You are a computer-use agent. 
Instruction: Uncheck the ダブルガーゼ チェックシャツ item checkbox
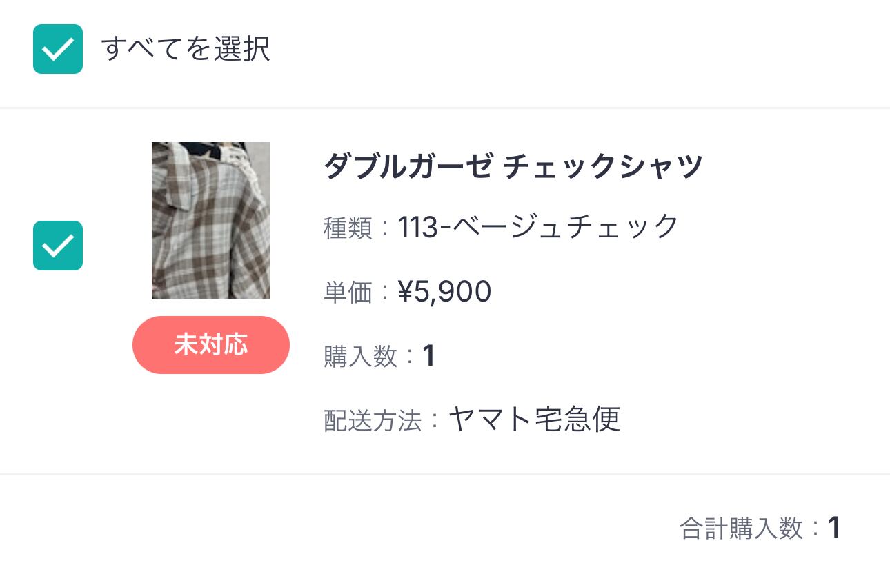tap(58, 246)
